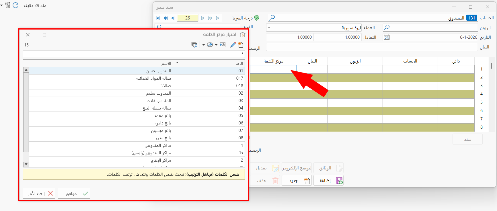Select row 'بائع داني'

(137, 123)
